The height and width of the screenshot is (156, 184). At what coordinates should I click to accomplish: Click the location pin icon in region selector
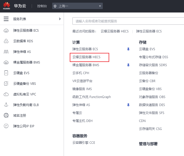(55, 6)
